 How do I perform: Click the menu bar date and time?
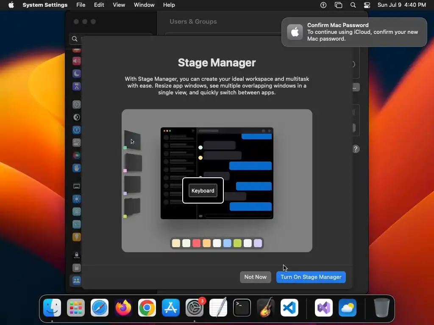402,5
